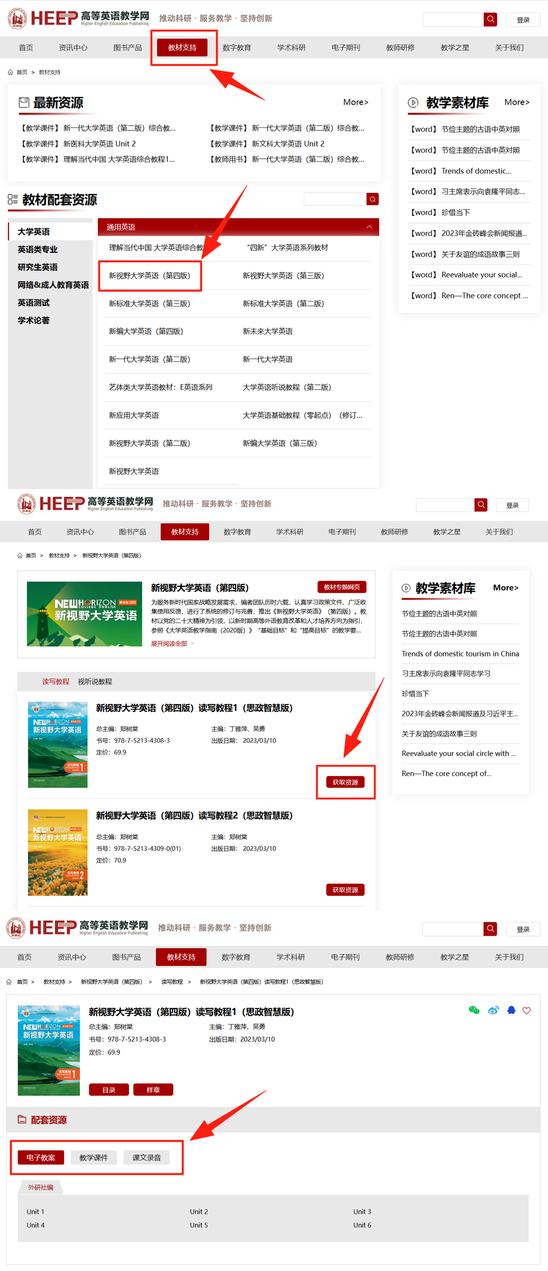Switch to the 视听说教程 tab

95,681
